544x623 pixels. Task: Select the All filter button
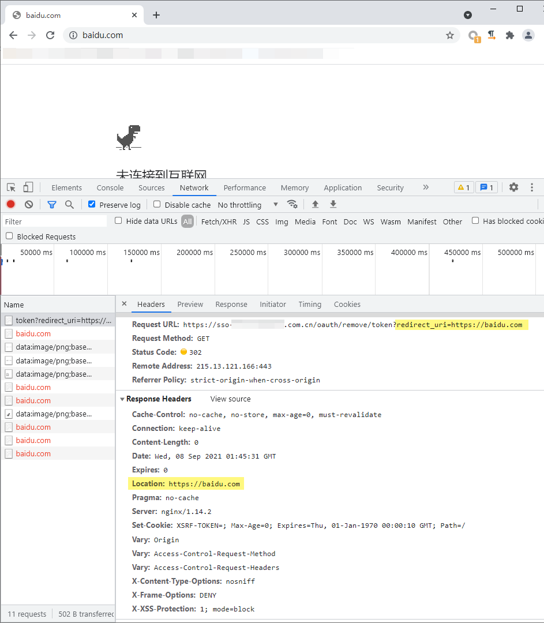click(187, 222)
